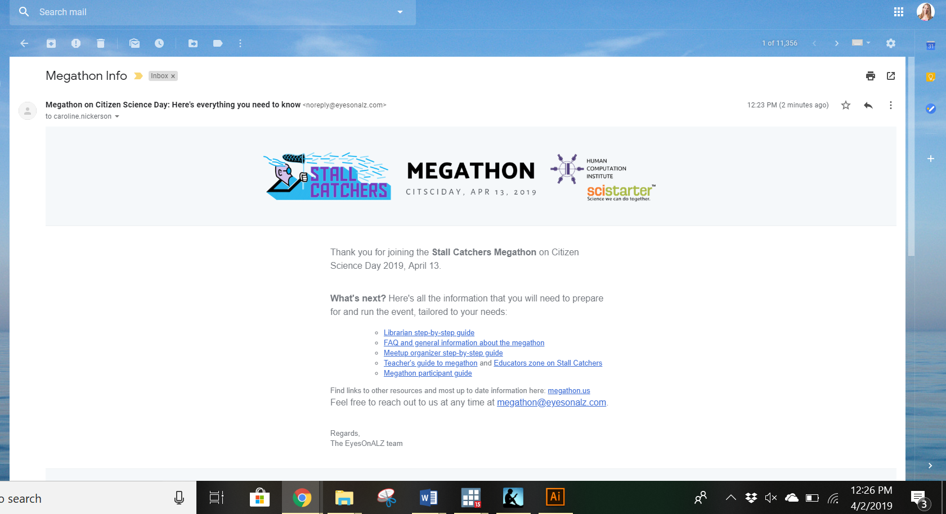The width and height of the screenshot is (946, 514).
Task: Visit megathon.us link
Action: click(x=569, y=390)
